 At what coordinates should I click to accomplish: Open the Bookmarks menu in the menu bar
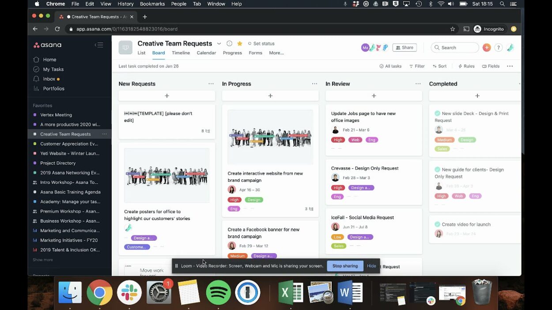click(x=152, y=4)
